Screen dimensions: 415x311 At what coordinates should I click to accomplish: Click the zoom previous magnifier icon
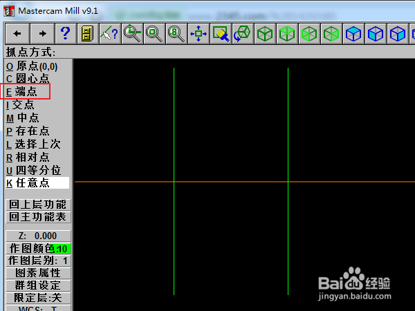[x=132, y=34]
